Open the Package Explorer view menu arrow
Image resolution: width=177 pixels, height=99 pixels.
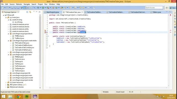coord(34,12)
